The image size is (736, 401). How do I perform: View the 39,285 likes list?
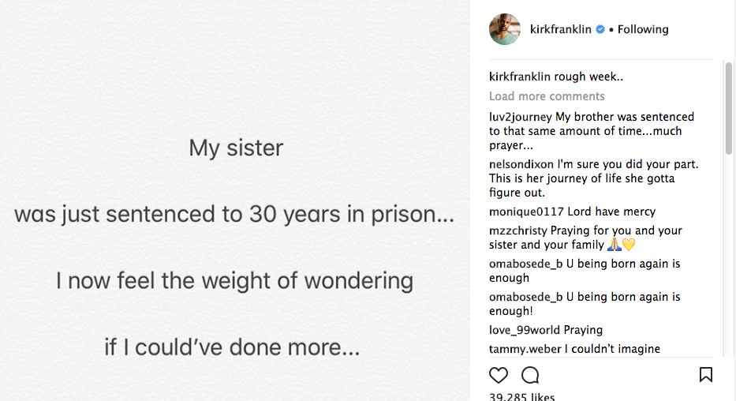(x=521, y=396)
